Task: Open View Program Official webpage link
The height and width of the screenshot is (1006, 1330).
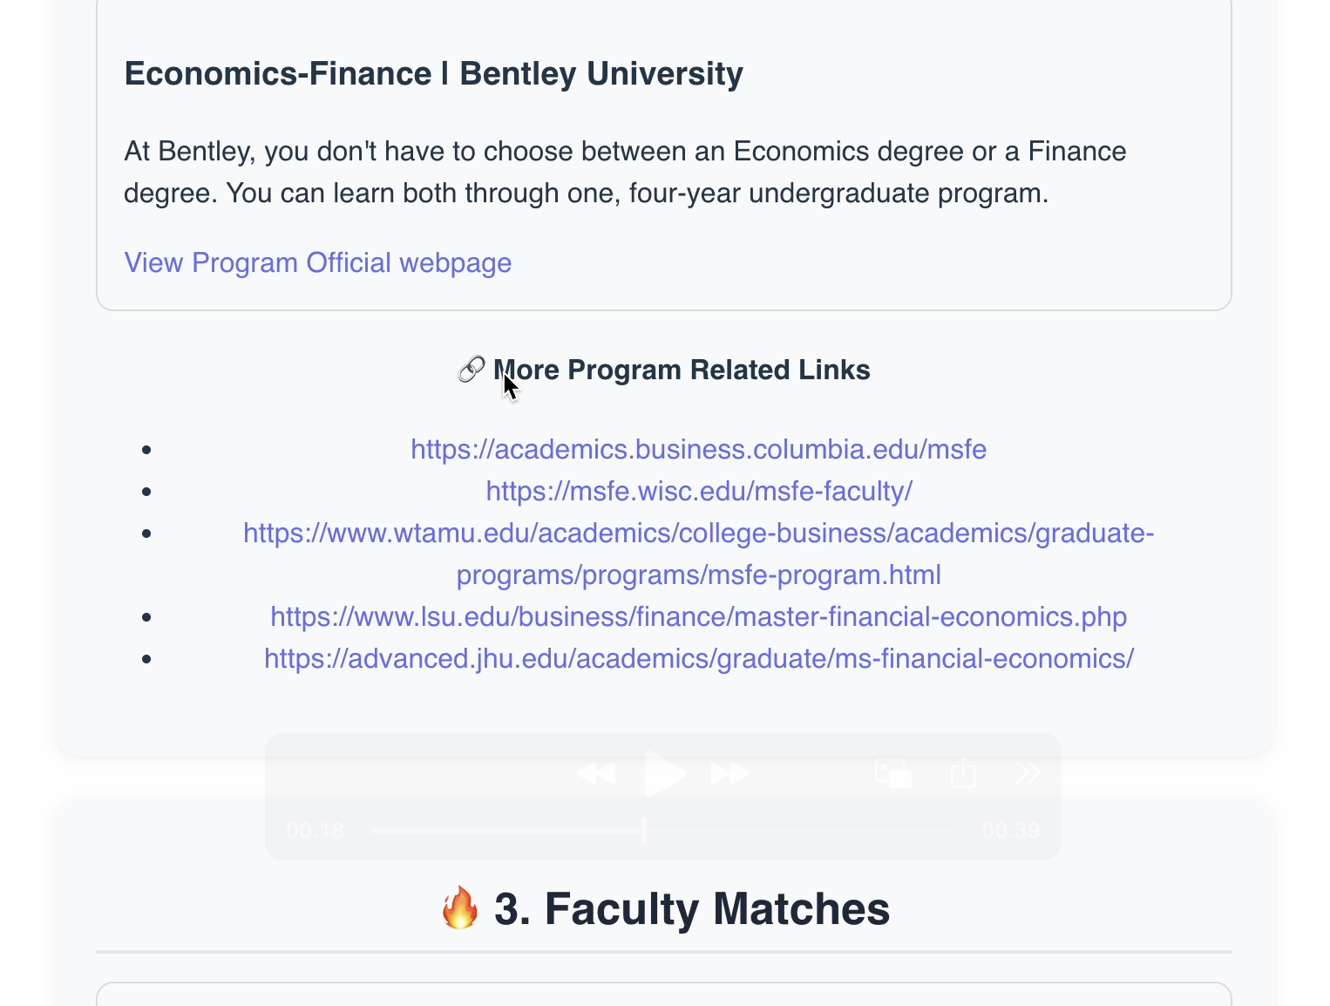Action: 318,263
